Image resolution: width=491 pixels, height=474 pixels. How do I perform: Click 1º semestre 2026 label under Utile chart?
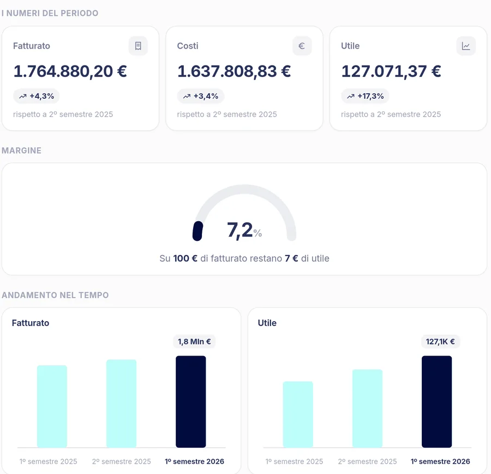[440, 461]
